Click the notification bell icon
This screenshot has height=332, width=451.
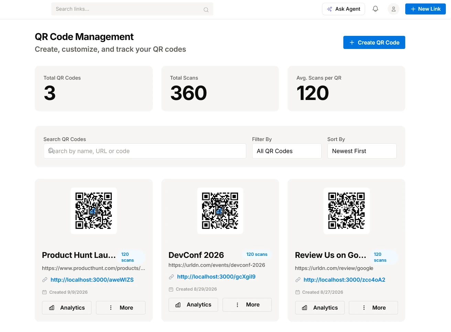(x=375, y=9)
